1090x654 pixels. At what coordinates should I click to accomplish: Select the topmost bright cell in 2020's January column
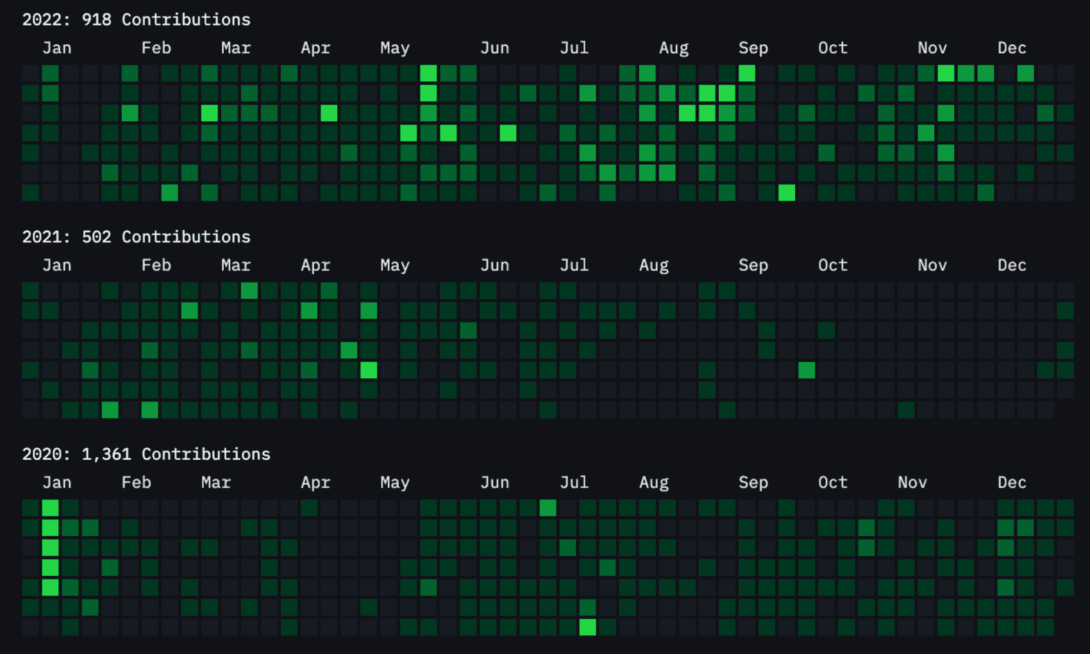point(50,508)
